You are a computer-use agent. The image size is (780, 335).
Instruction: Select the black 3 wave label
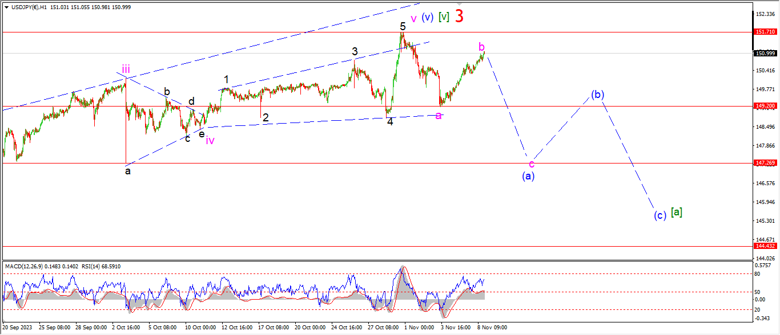355,52
